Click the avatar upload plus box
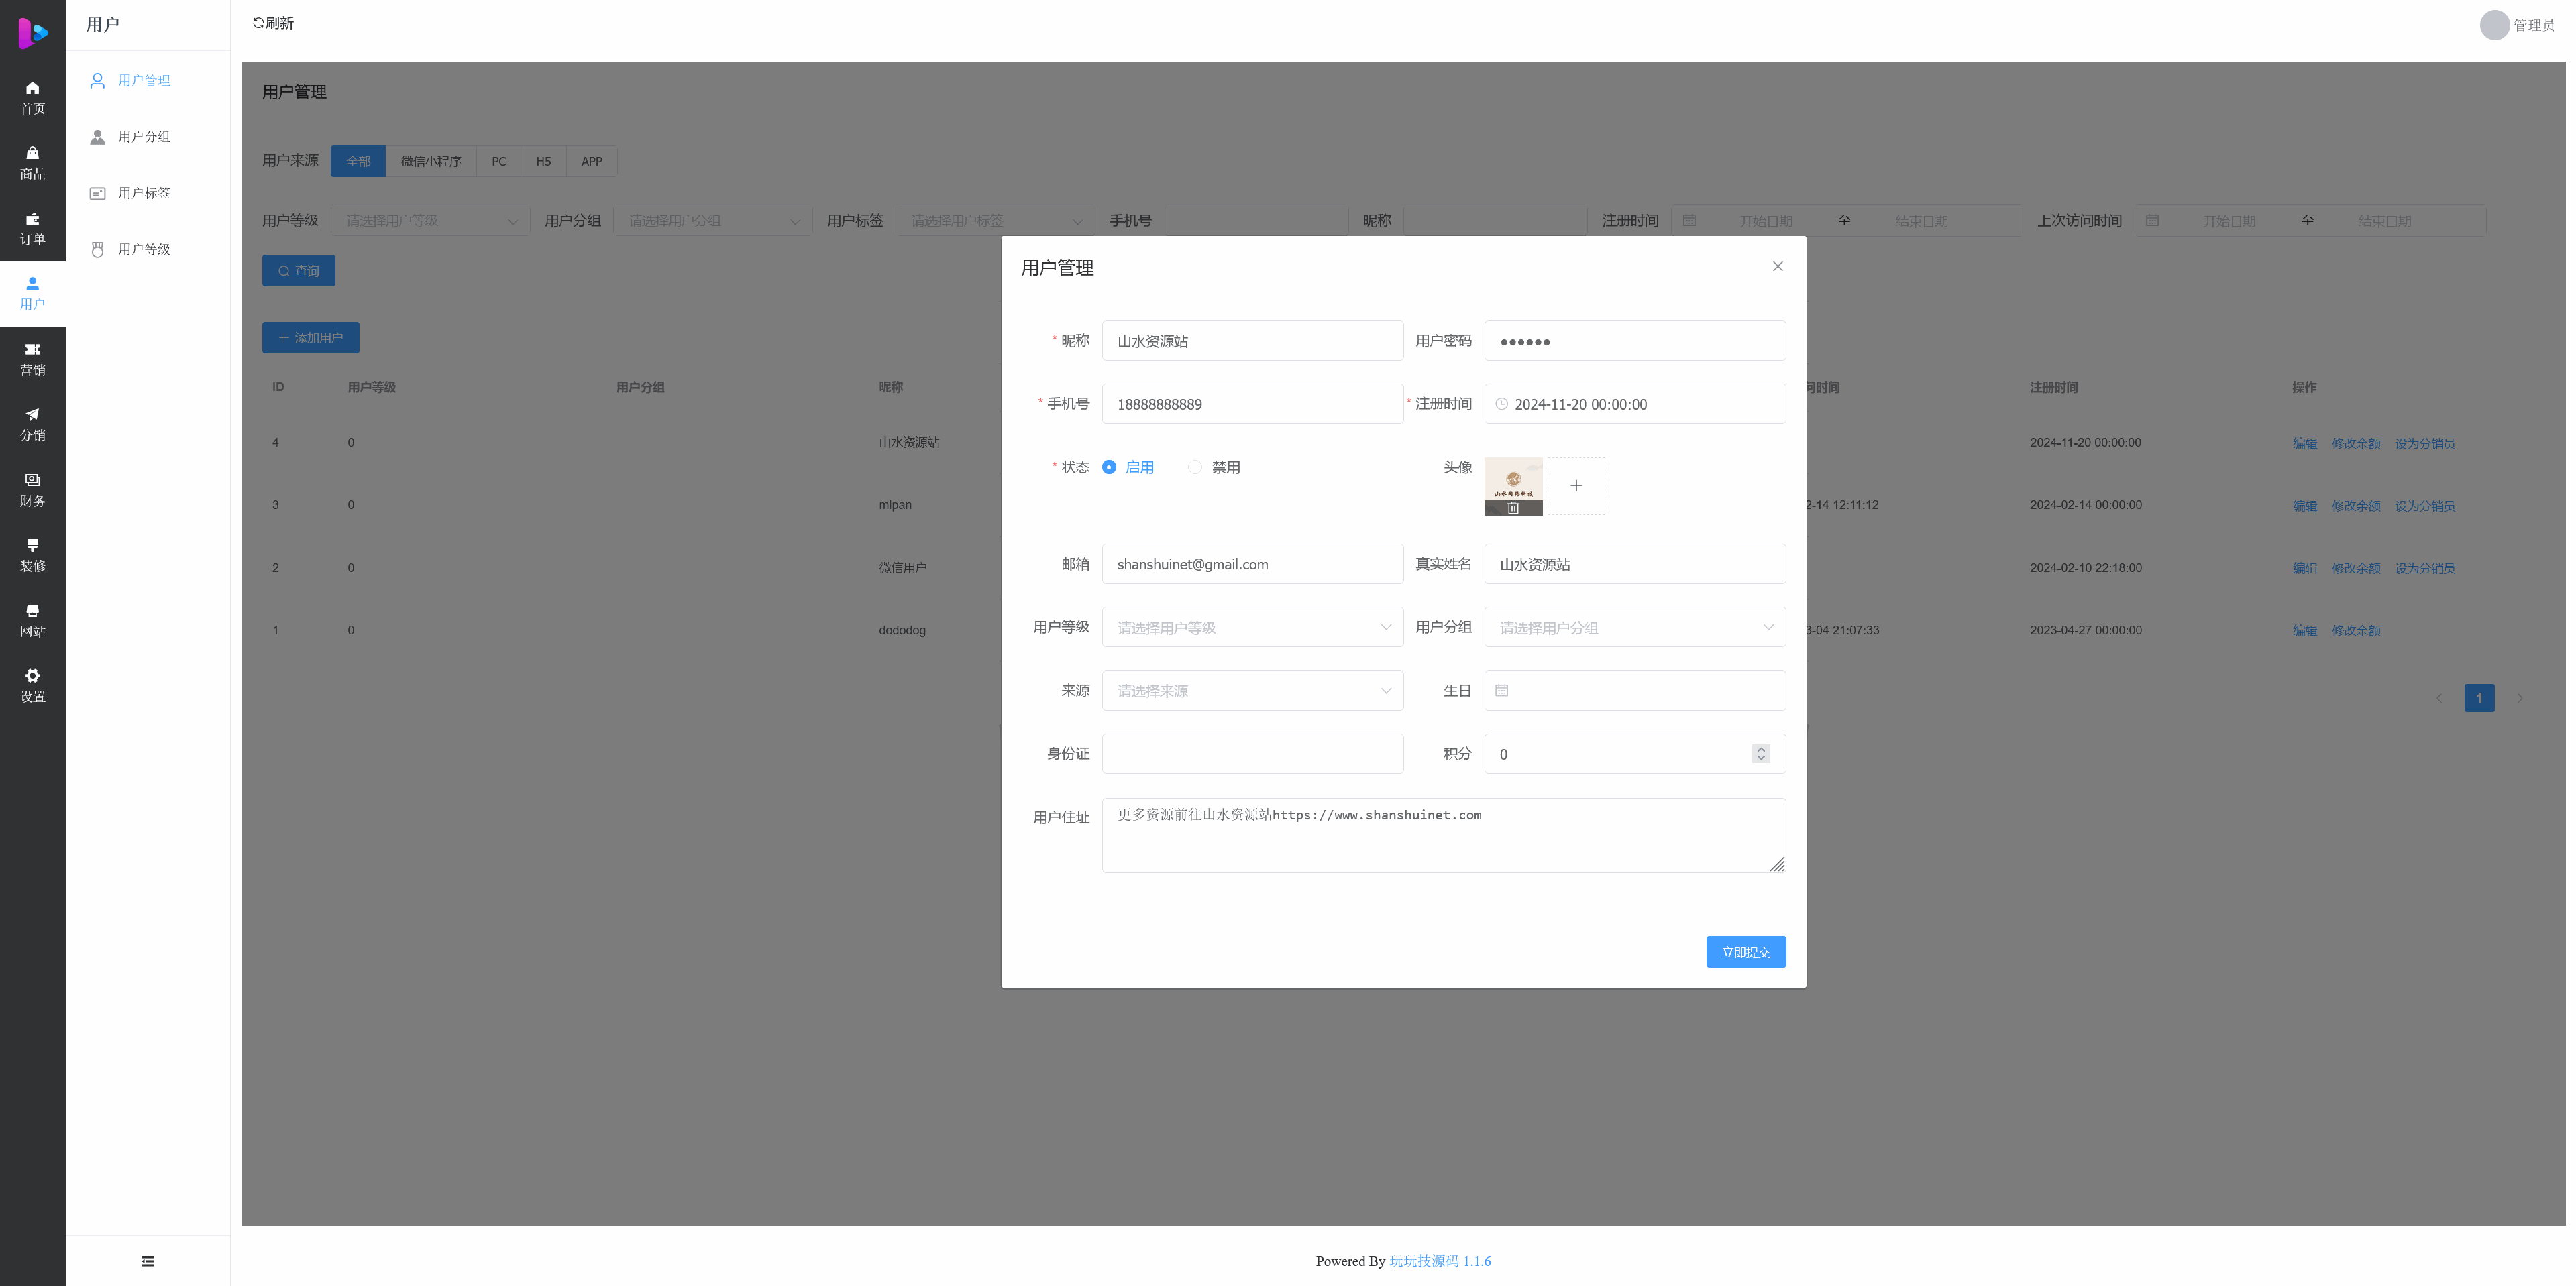Screen dimensions: 2576x1286 pos(1576,485)
